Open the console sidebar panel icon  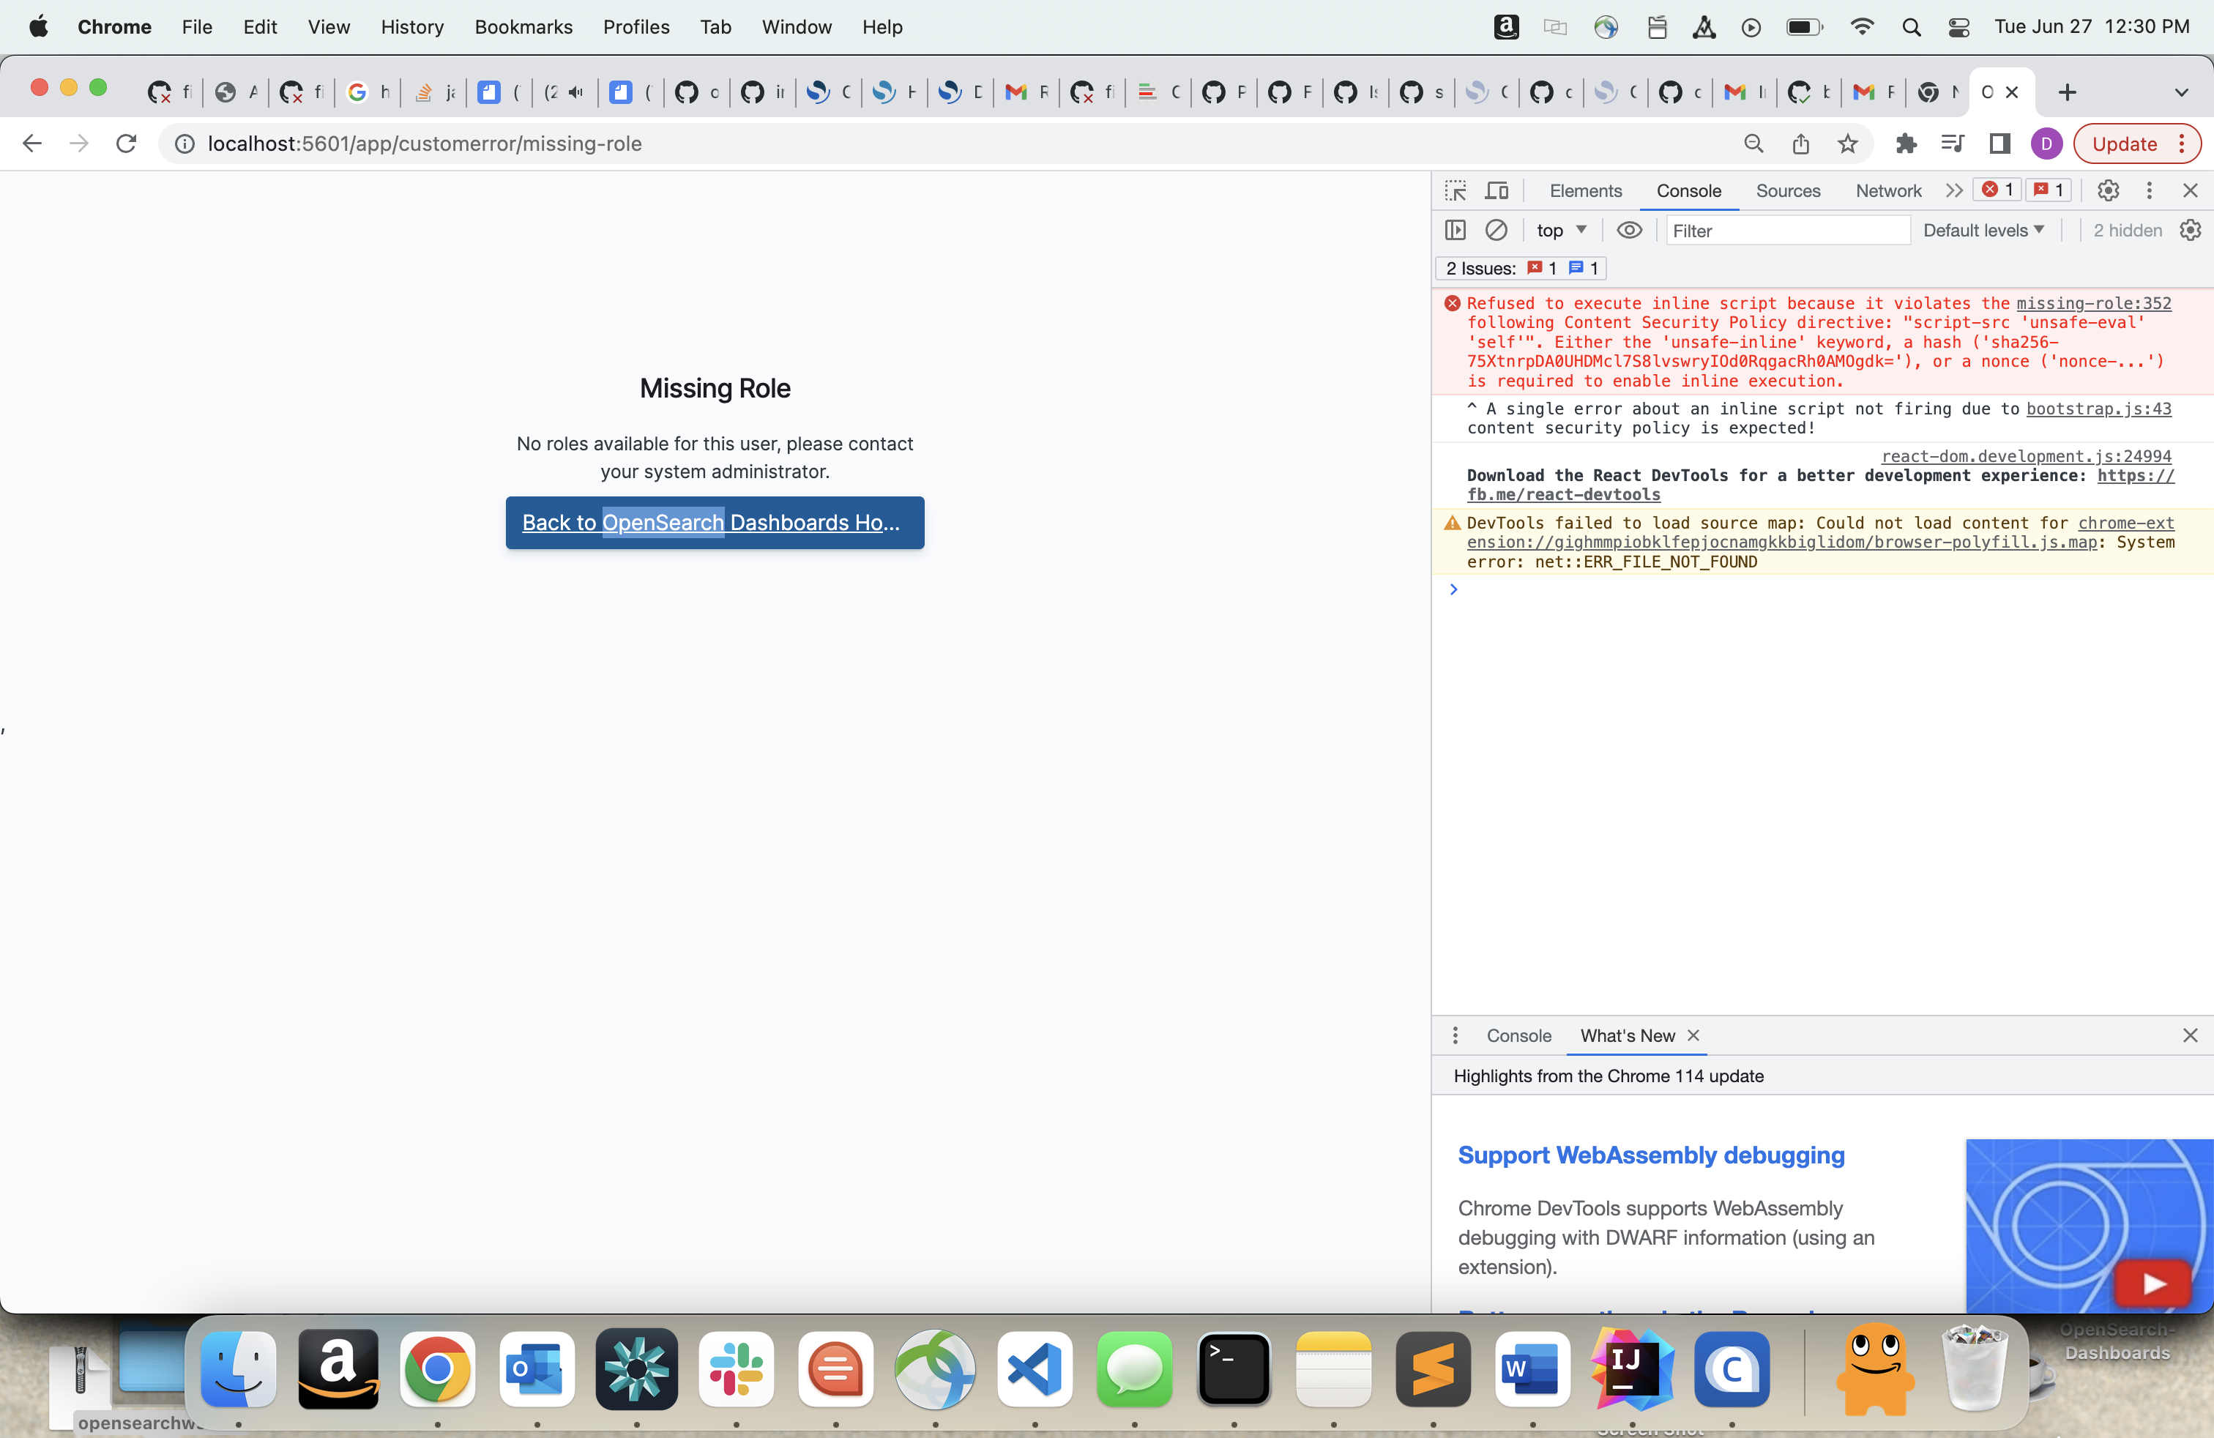[x=1455, y=230]
